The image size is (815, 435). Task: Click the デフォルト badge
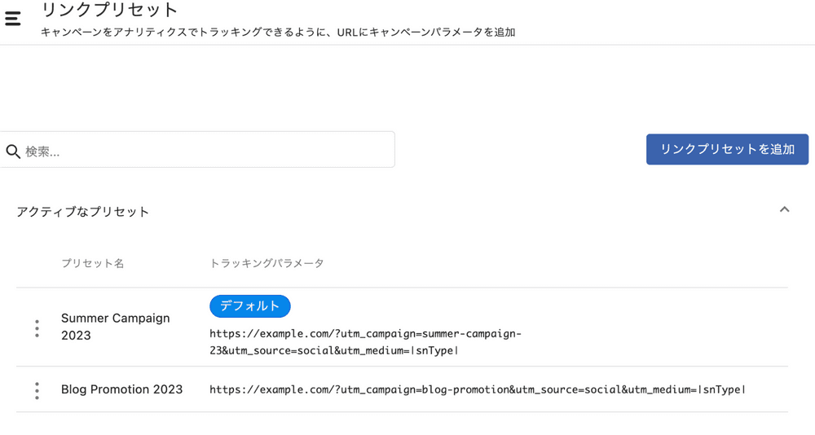pyautogui.click(x=249, y=306)
